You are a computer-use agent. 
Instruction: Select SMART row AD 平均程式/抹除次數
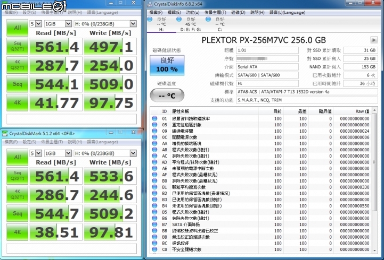click(x=260, y=162)
